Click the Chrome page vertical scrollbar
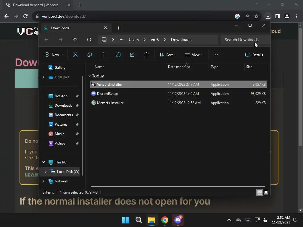Screen dimensions: 303x227 300,87
